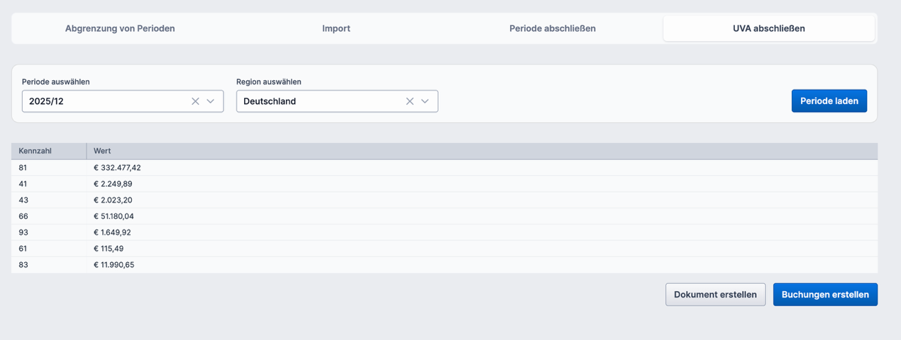
Task: Click the Deutschland text in region field
Action: (x=270, y=101)
